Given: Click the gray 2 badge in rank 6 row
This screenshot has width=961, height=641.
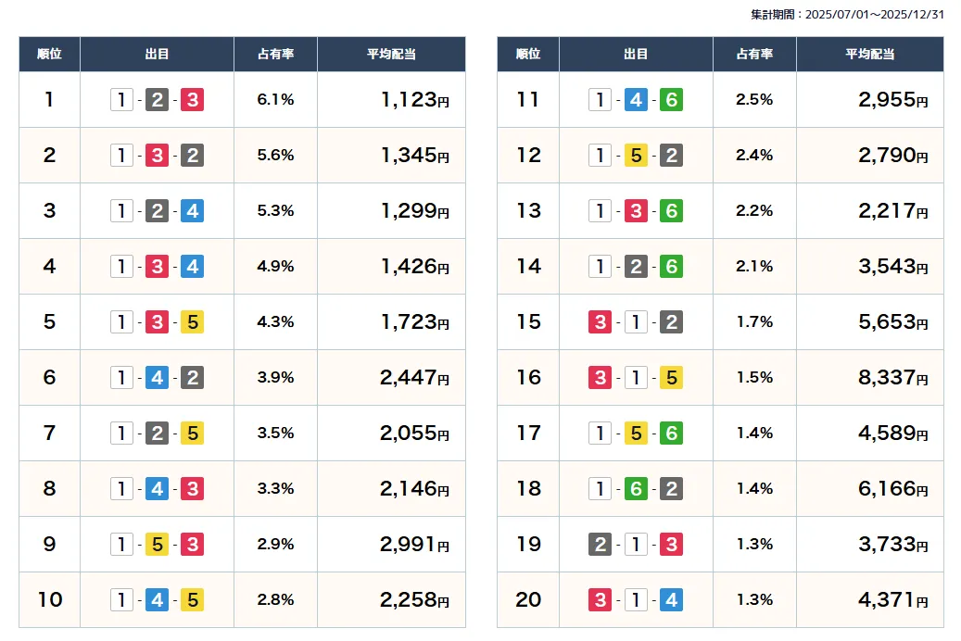Looking at the screenshot, I should (x=192, y=378).
